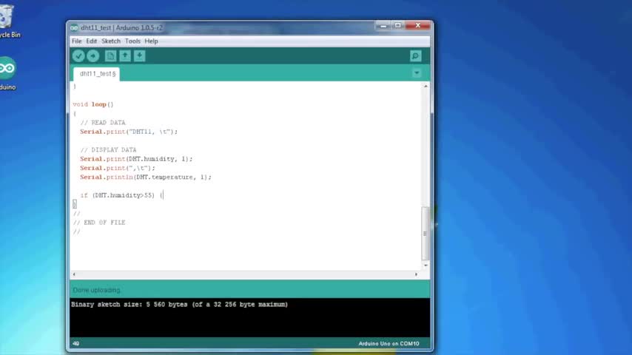The height and width of the screenshot is (355, 632).
Task: Minimize the Arduino window
Action: tap(383, 26)
